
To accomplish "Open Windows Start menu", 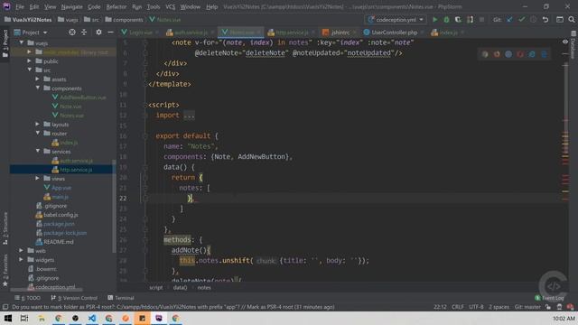I will pos(8,318).
